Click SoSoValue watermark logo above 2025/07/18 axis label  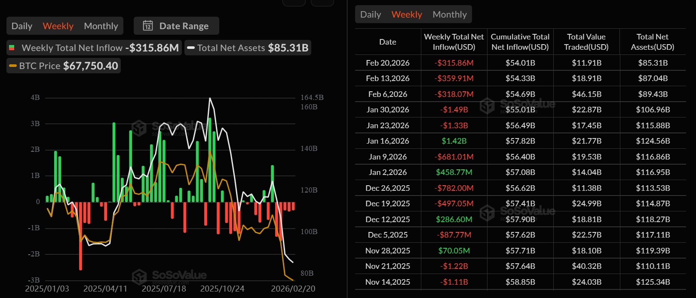[139, 277]
